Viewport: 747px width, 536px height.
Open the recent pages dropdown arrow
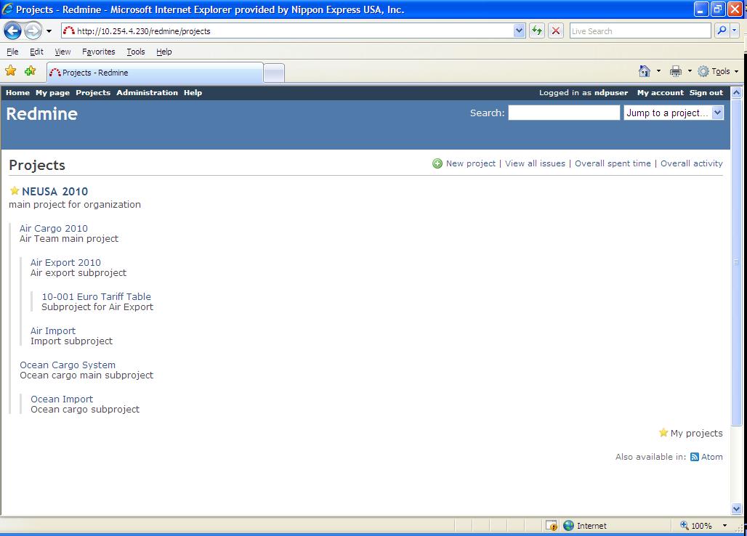[x=49, y=31]
